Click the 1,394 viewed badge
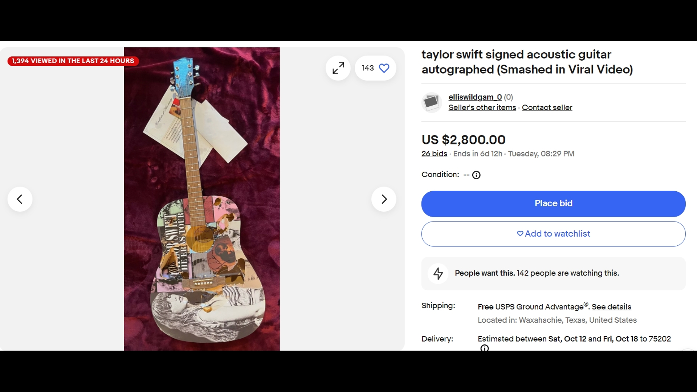Image resolution: width=697 pixels, height=392 pixels. tap(72, 61)
